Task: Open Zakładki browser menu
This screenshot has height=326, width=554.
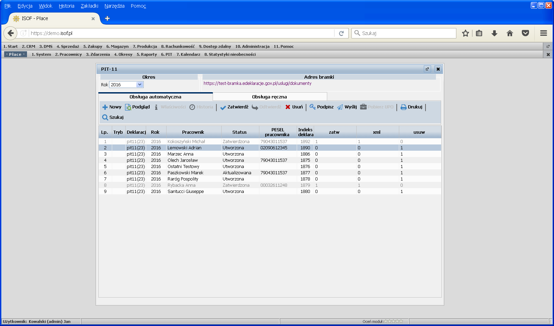Action: point(89,6)
